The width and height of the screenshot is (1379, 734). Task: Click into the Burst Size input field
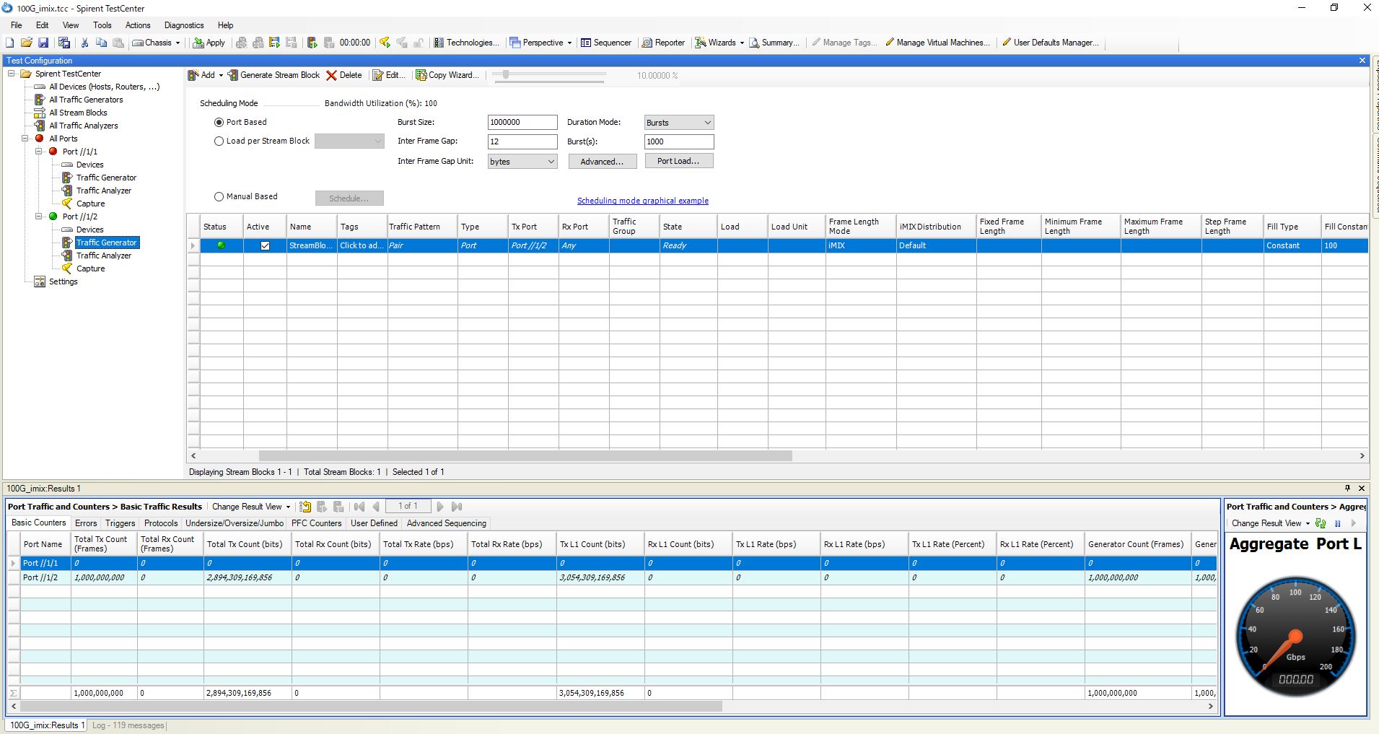(x=522, y=122)
